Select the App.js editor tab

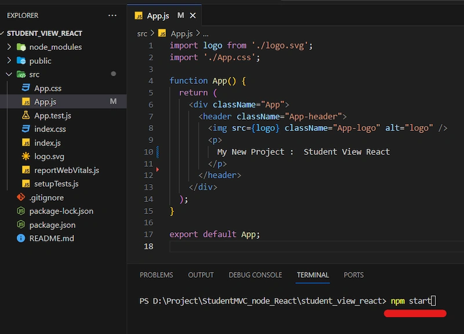point(164,16)
